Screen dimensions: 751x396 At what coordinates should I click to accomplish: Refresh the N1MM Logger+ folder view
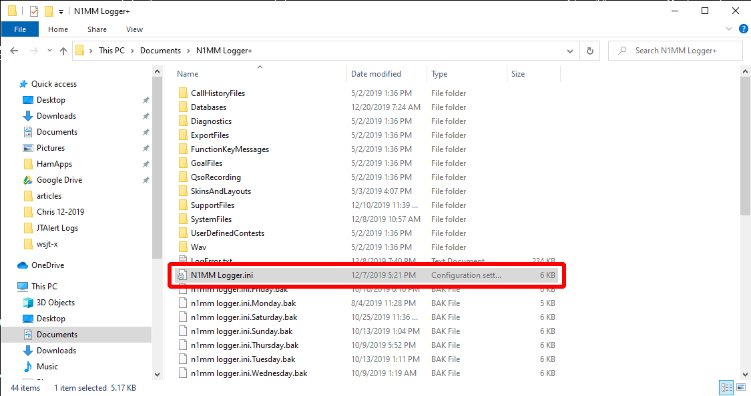click(x=590, y=51)
